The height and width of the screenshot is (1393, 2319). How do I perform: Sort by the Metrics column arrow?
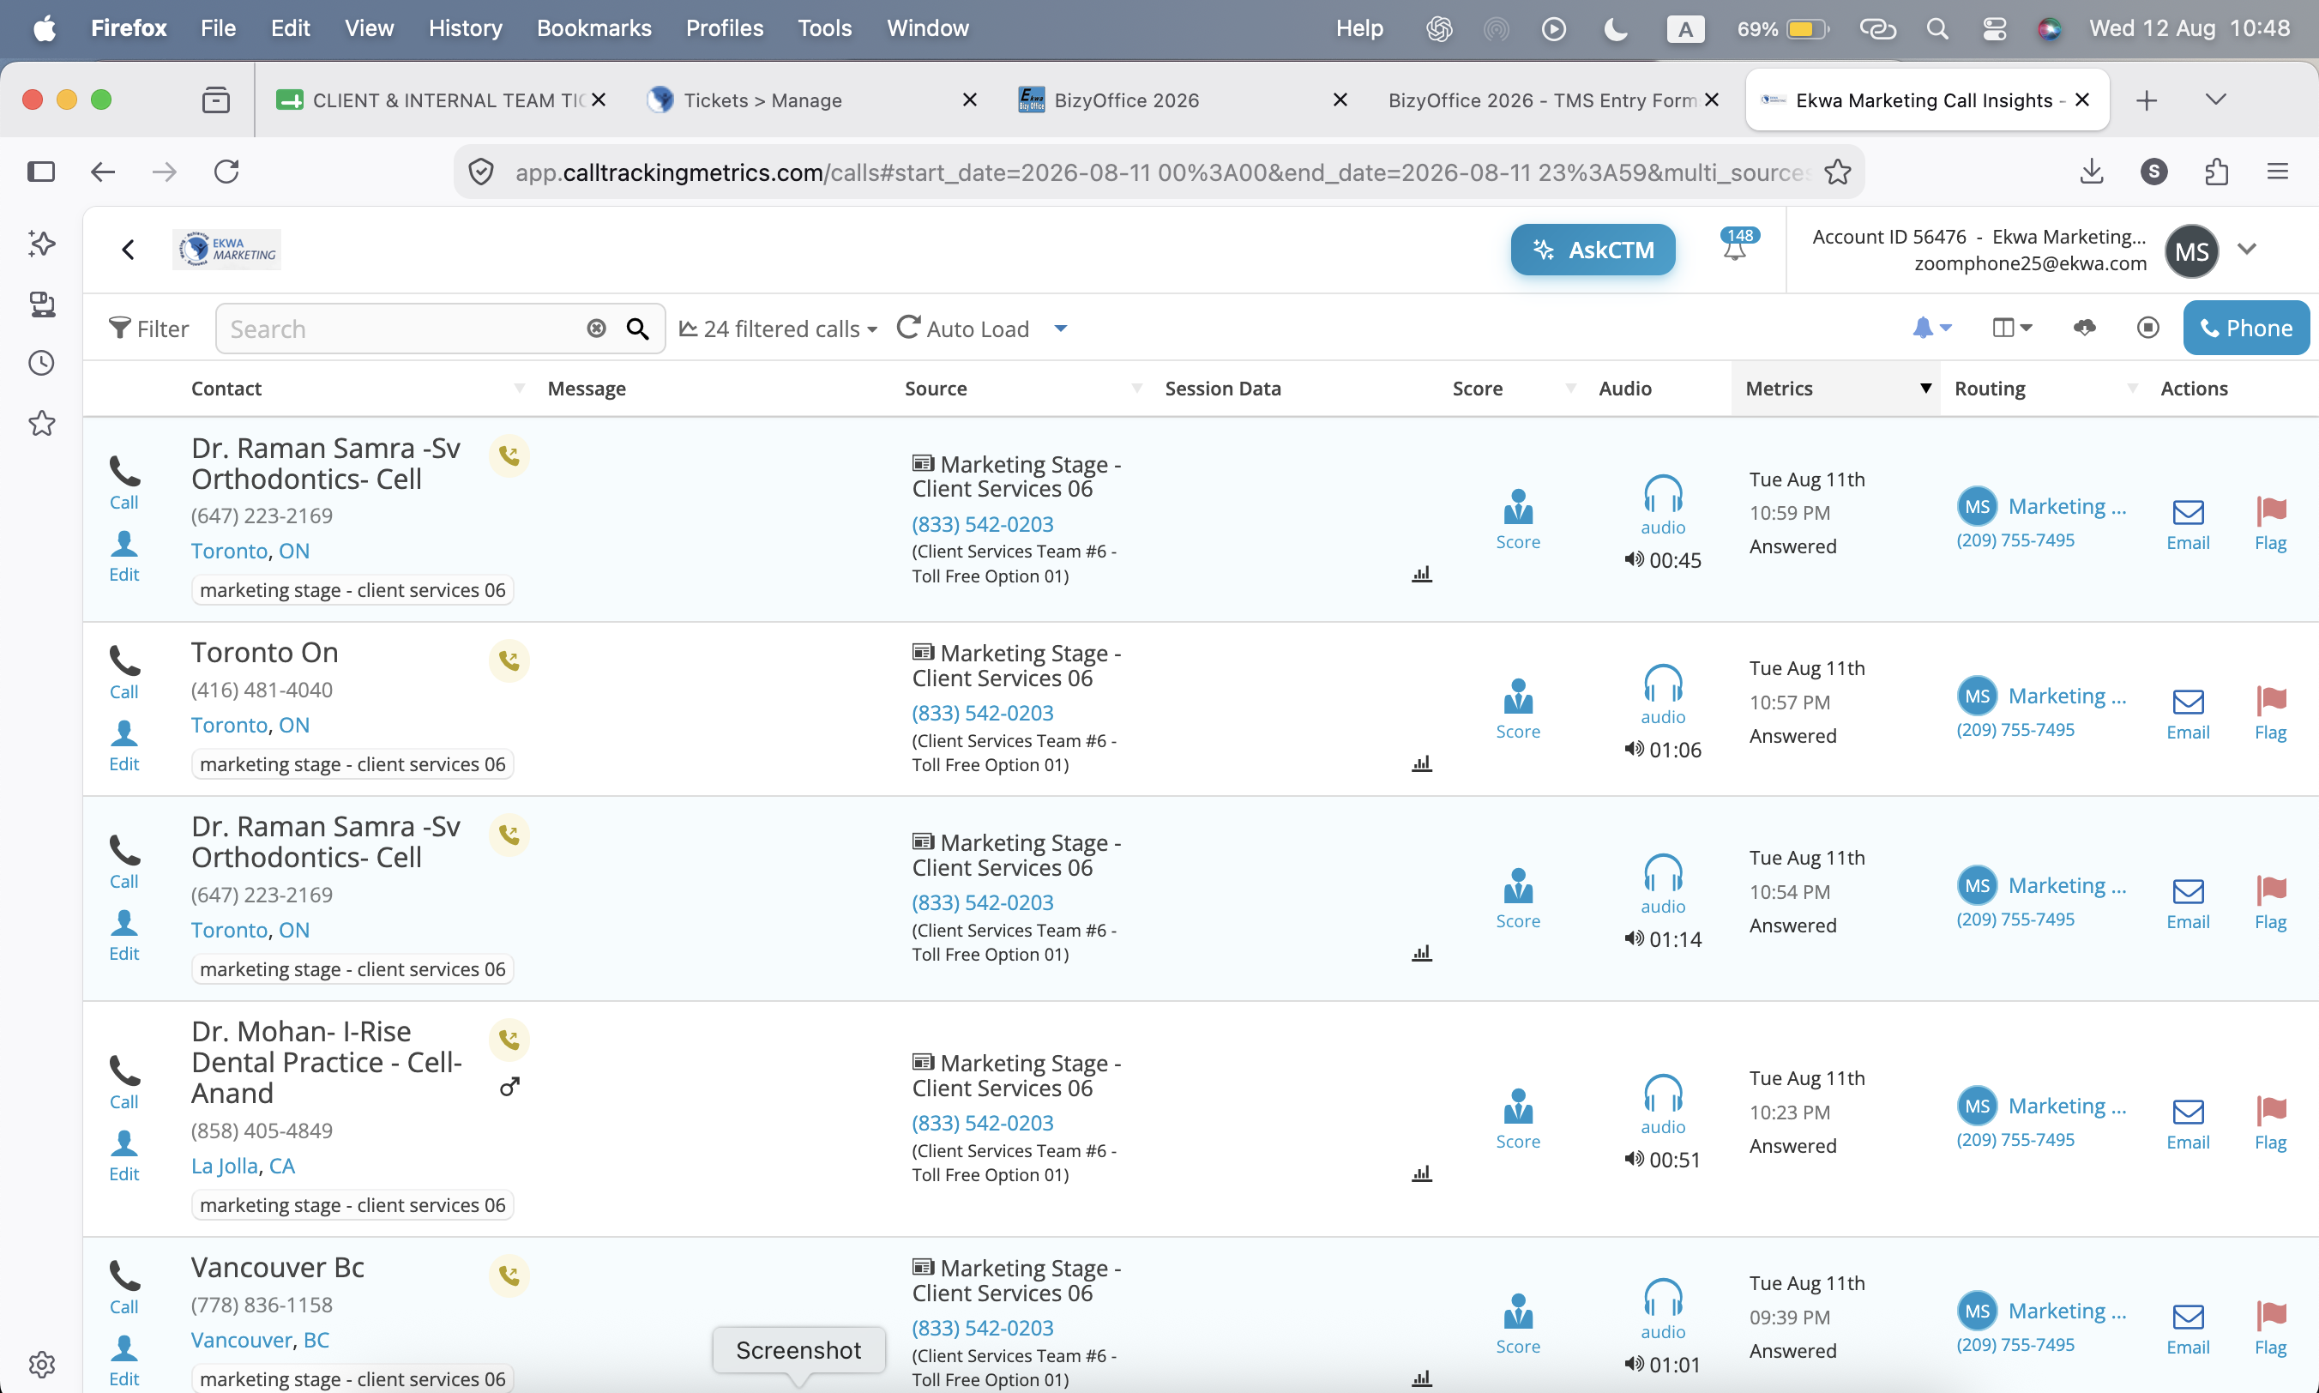pos(1924,389)
